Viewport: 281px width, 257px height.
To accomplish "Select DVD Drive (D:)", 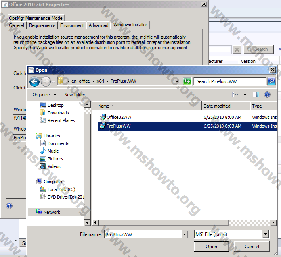I will (x=66, y=197).
